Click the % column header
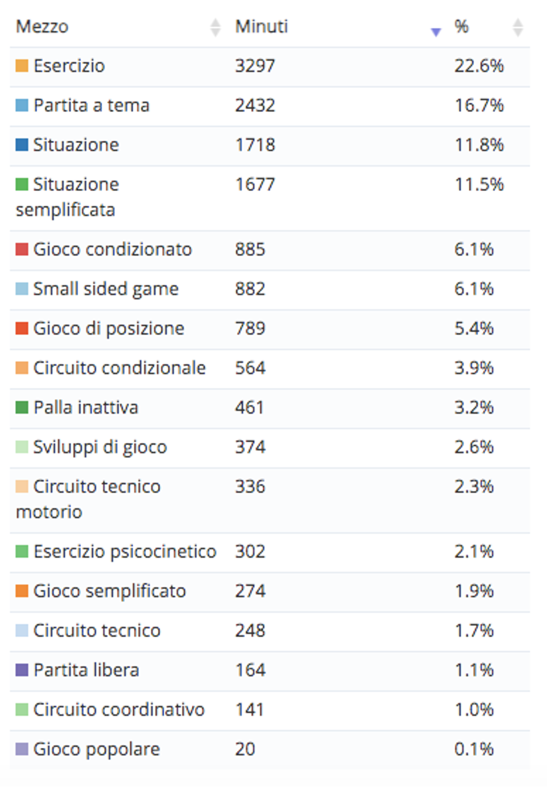The height and width of the screenshot is (787, 547). (x=461, y=27)
